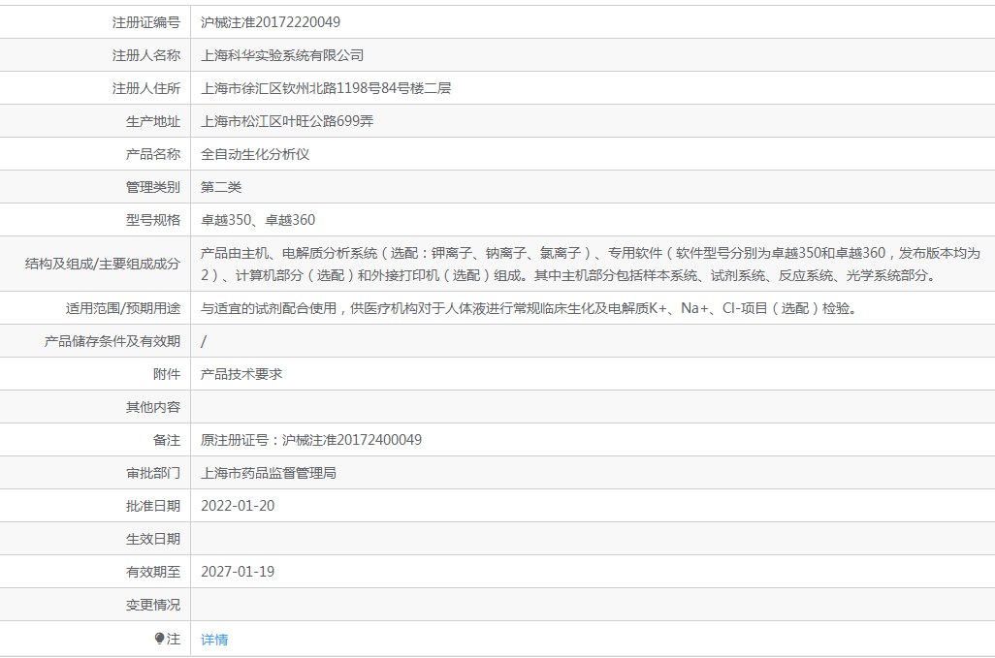Click the 批准日期 label
The width and height of the screenshot is (995, 658).
pos(153,506)
